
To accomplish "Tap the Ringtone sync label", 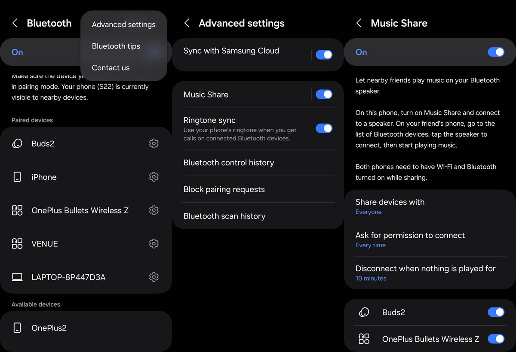I will pyautogui.click(x=209, y=120).
